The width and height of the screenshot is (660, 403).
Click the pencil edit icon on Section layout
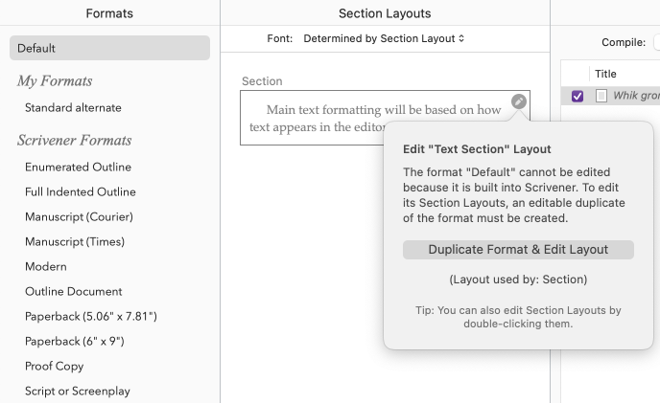tap(518, 101)
